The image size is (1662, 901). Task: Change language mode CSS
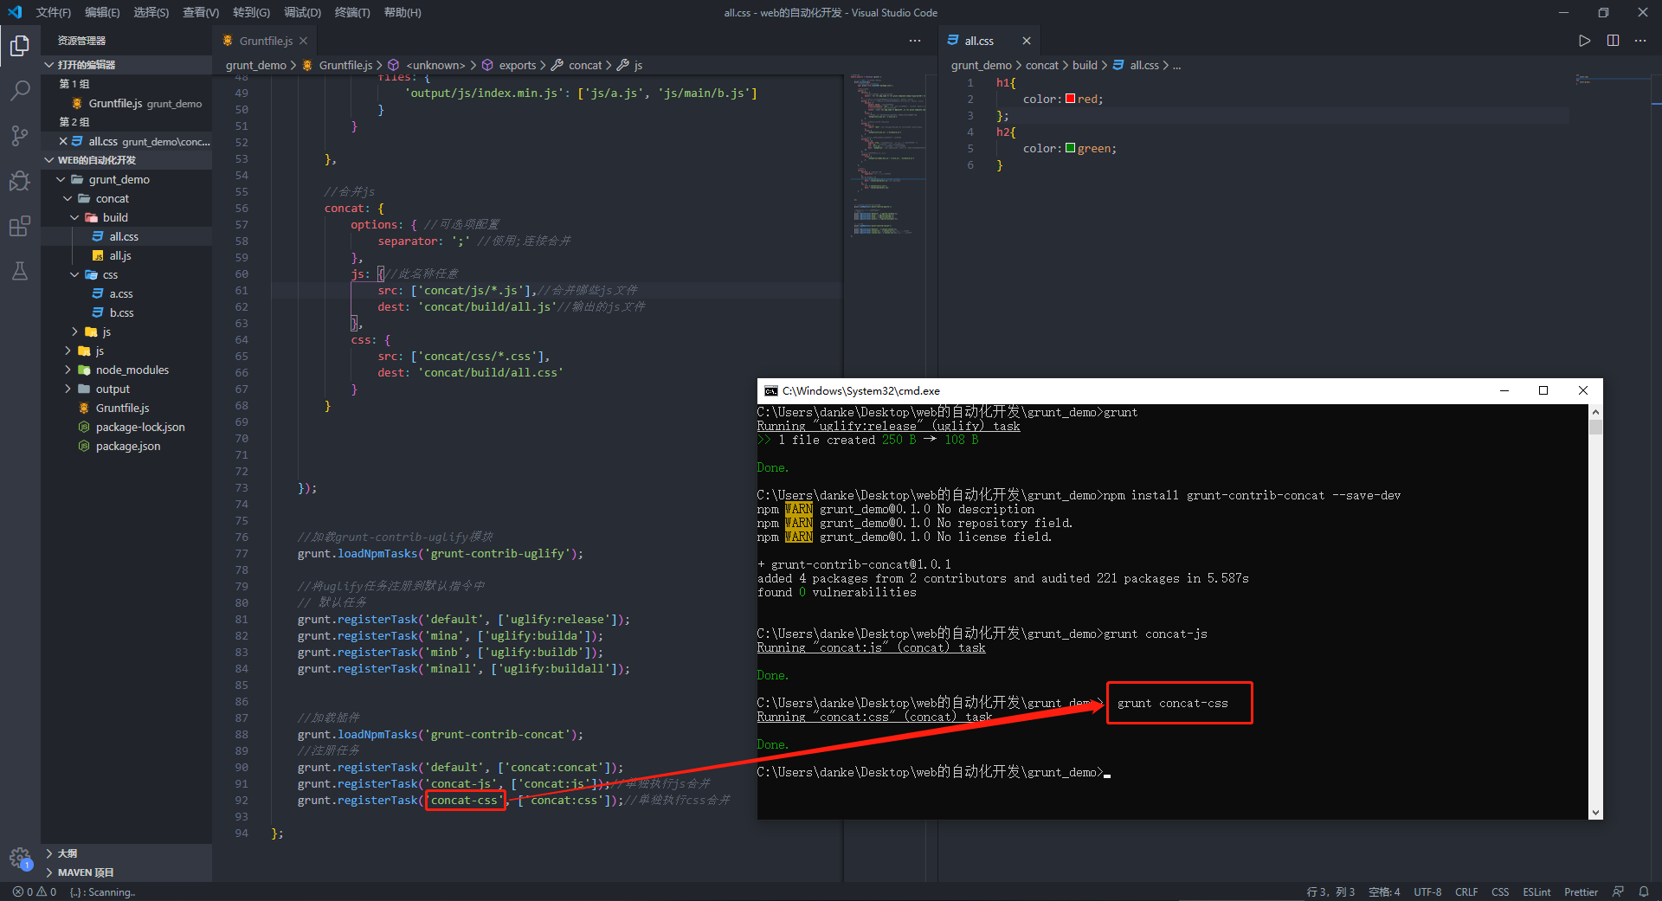[1500, 891]
